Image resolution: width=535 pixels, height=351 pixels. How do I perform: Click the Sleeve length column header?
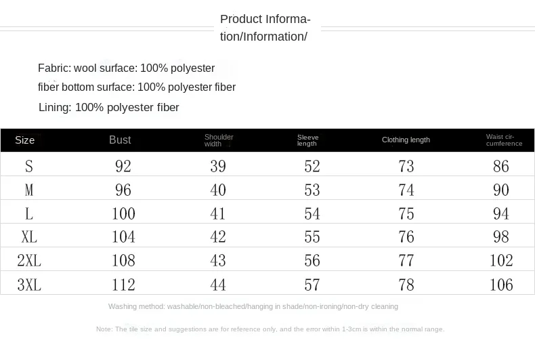(307, 140)
